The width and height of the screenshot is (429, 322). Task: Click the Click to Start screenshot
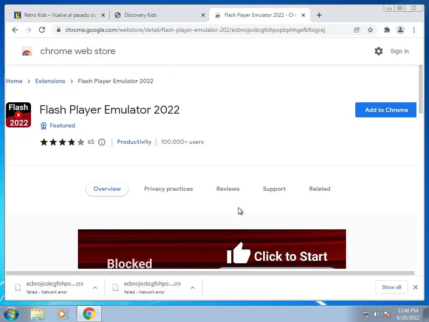click(x=212, y=249)
